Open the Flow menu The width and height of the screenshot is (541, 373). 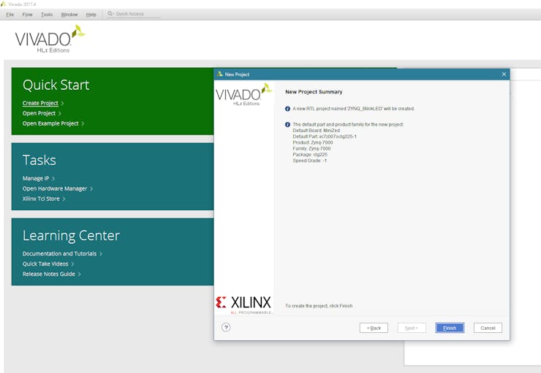pyautogui.click(x=27, y=15)
